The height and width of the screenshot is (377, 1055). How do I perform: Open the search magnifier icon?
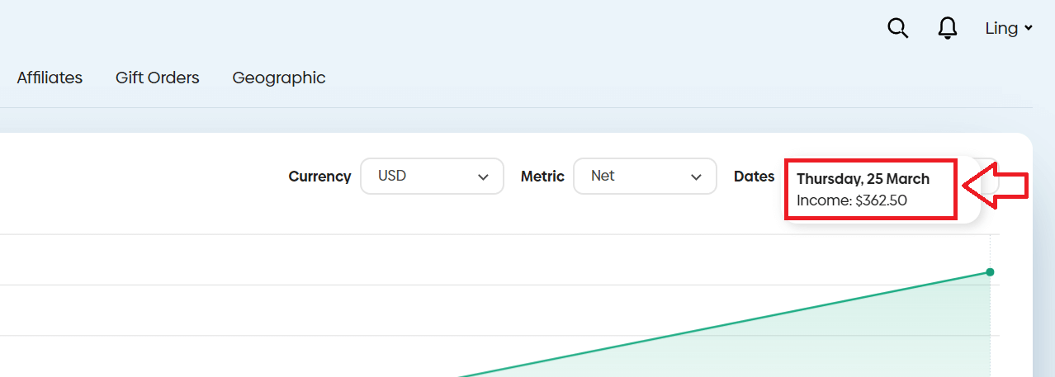click(x=897, y=28)
